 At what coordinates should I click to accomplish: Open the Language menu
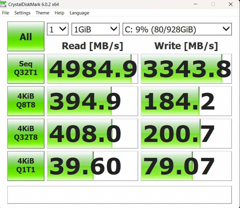coord(79,13)
